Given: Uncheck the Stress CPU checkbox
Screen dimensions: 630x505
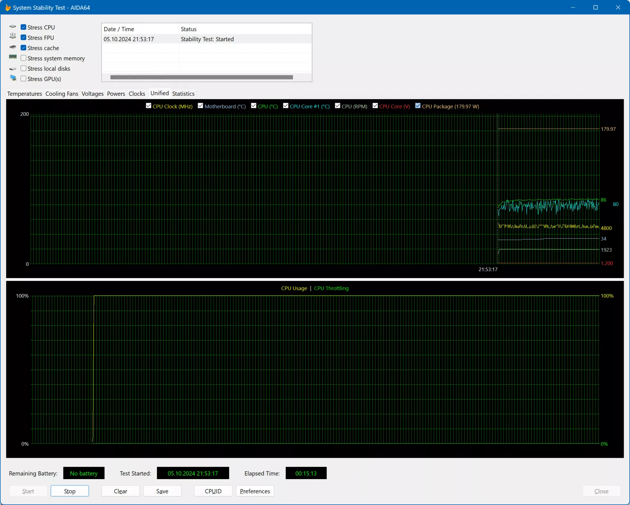Looking at the screenshot, I should pos(23,27).
